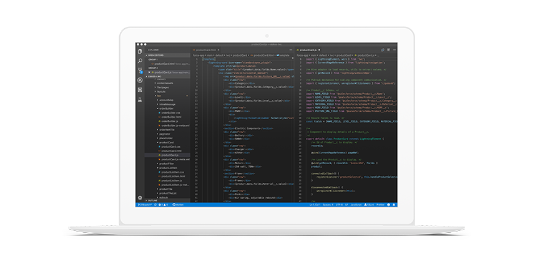Open the Test beaker view

[x=140, y=100]
